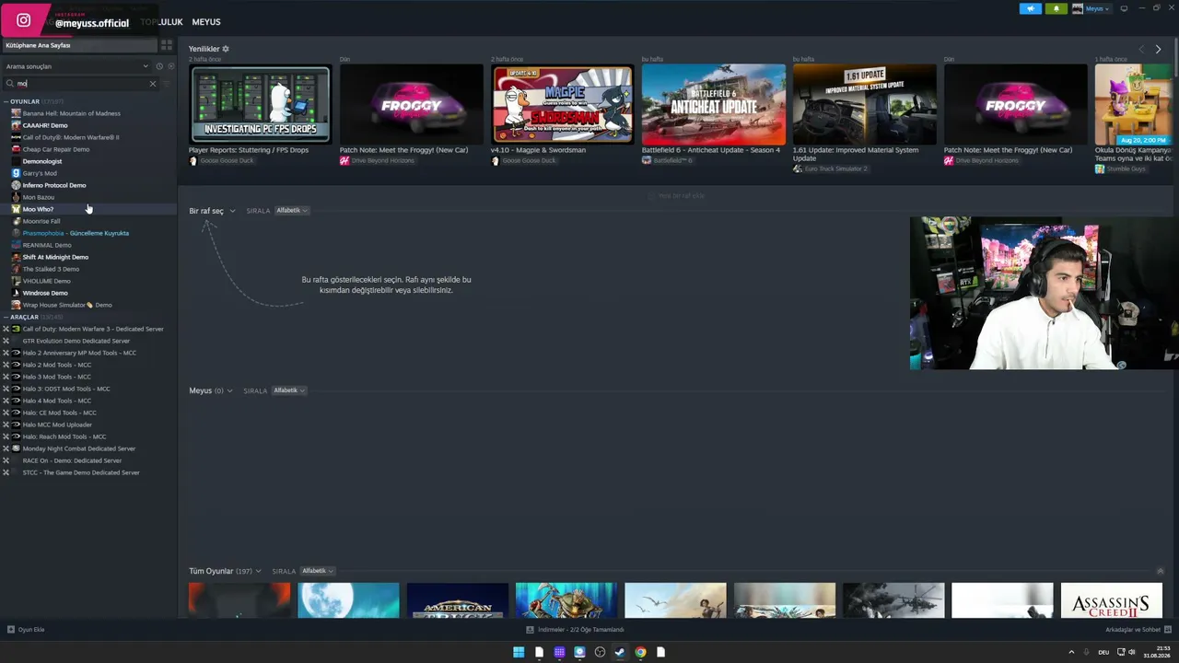Open Arkadaşlar ve Sohbet friends panel
Image resolution: width=1179 pixels, height=663 pixels.
(1137, 630)
